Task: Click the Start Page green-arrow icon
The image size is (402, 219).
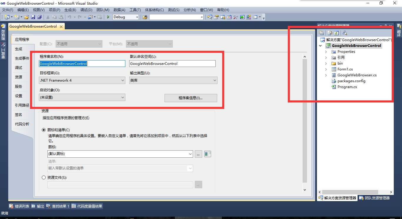Action: tap(242, 17)
